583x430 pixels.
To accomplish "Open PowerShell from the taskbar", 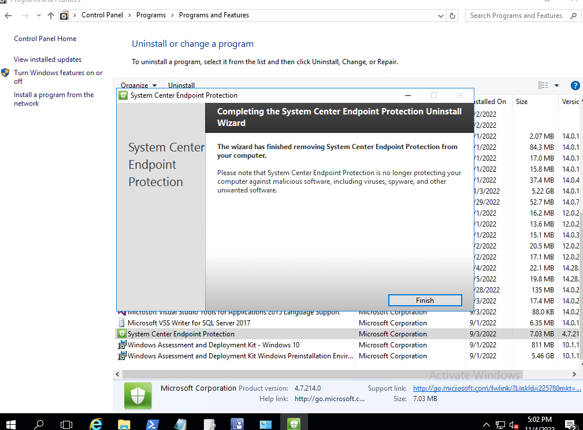I will tap(153, 423).
